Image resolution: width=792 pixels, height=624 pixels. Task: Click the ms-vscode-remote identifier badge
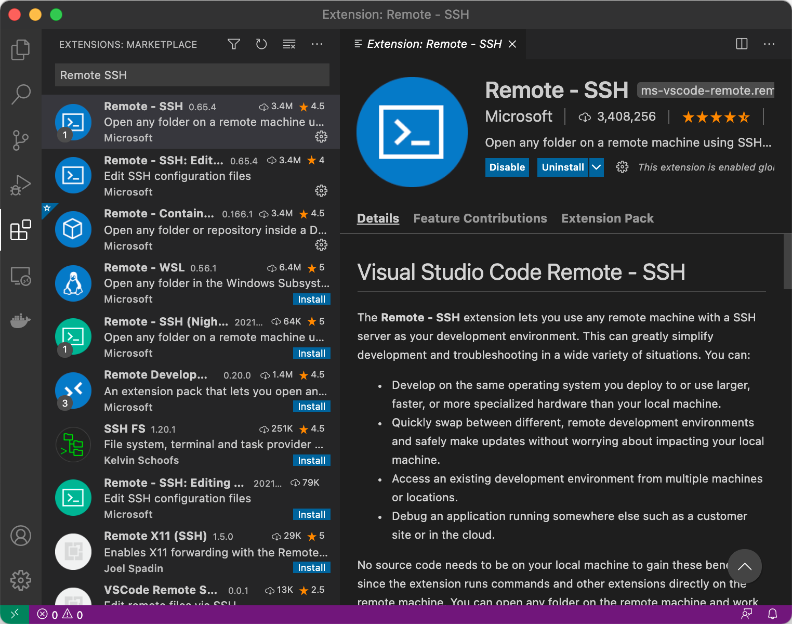tap(706, 90)
